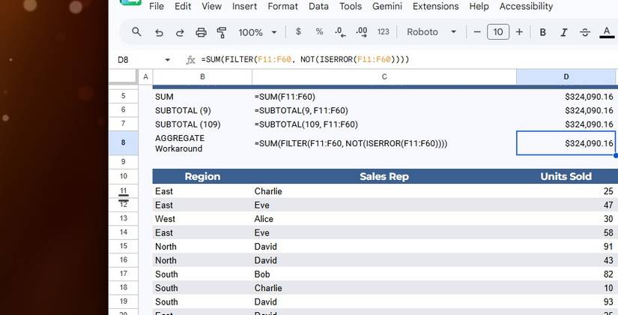Increase decimal places
The width and height of the screenshot is (618, 315).
pos(361,32)
